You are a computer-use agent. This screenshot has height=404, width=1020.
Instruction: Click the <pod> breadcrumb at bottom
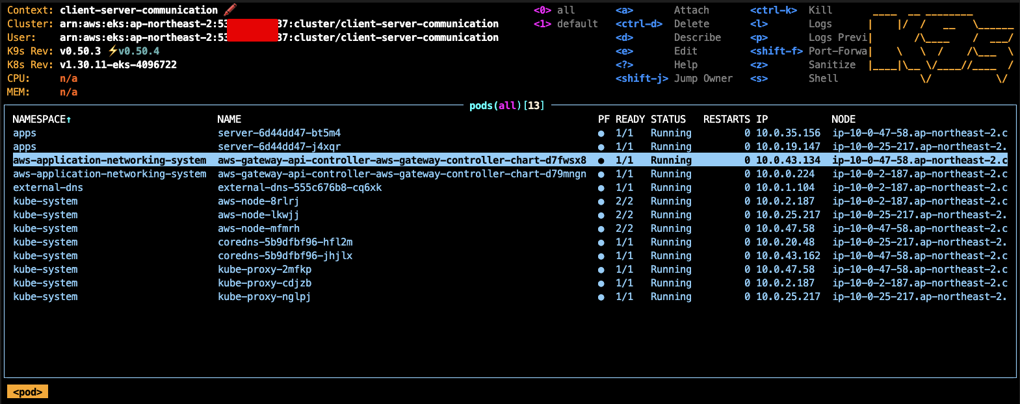[x=28, y=392]
